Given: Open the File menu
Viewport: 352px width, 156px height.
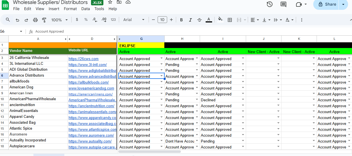Looking at the screenshot, I should click(x=16, y=9).
